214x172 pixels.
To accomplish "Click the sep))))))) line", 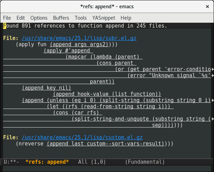I will pos(167,125).
